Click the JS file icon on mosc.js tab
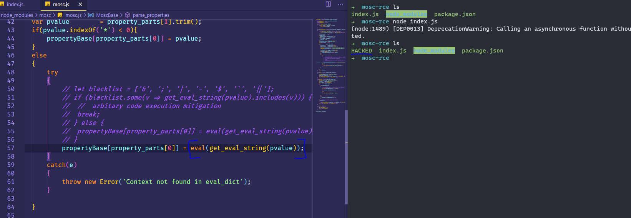 pyautogui.click(x=48, y=4)
